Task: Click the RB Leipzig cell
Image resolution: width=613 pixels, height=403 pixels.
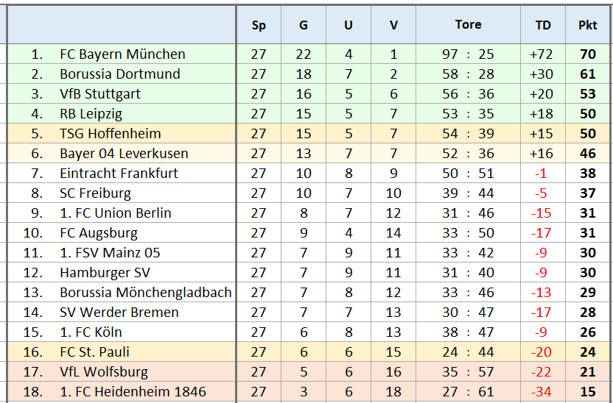Action: coord(91,114)
